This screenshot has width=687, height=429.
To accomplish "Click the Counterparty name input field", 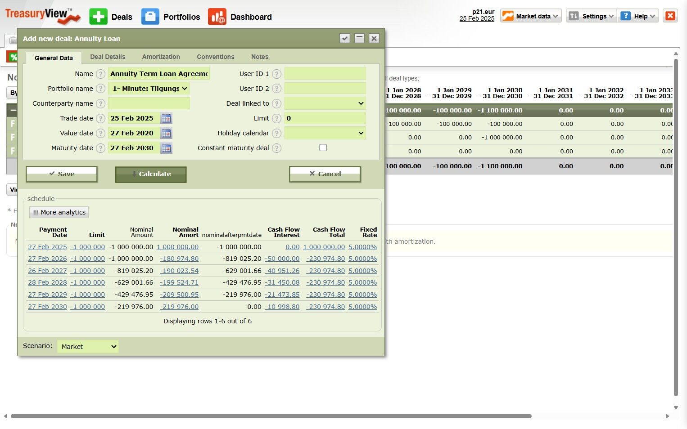I will click(x=149, y=103).
